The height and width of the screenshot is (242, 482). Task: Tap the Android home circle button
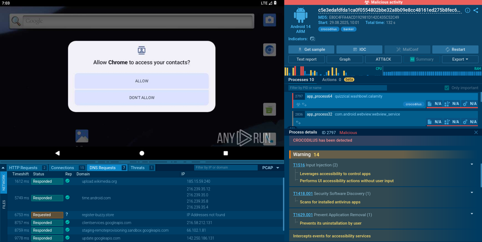click(x=142, y=153)
